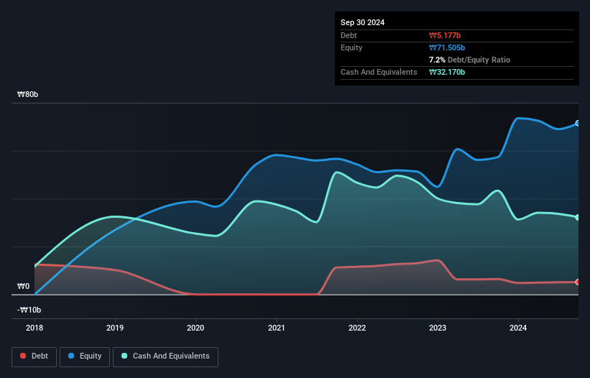Viewport: 590px width, 378px height.
Task: Click the ₩71.505b equity value
Action: [x=447, y=47]
